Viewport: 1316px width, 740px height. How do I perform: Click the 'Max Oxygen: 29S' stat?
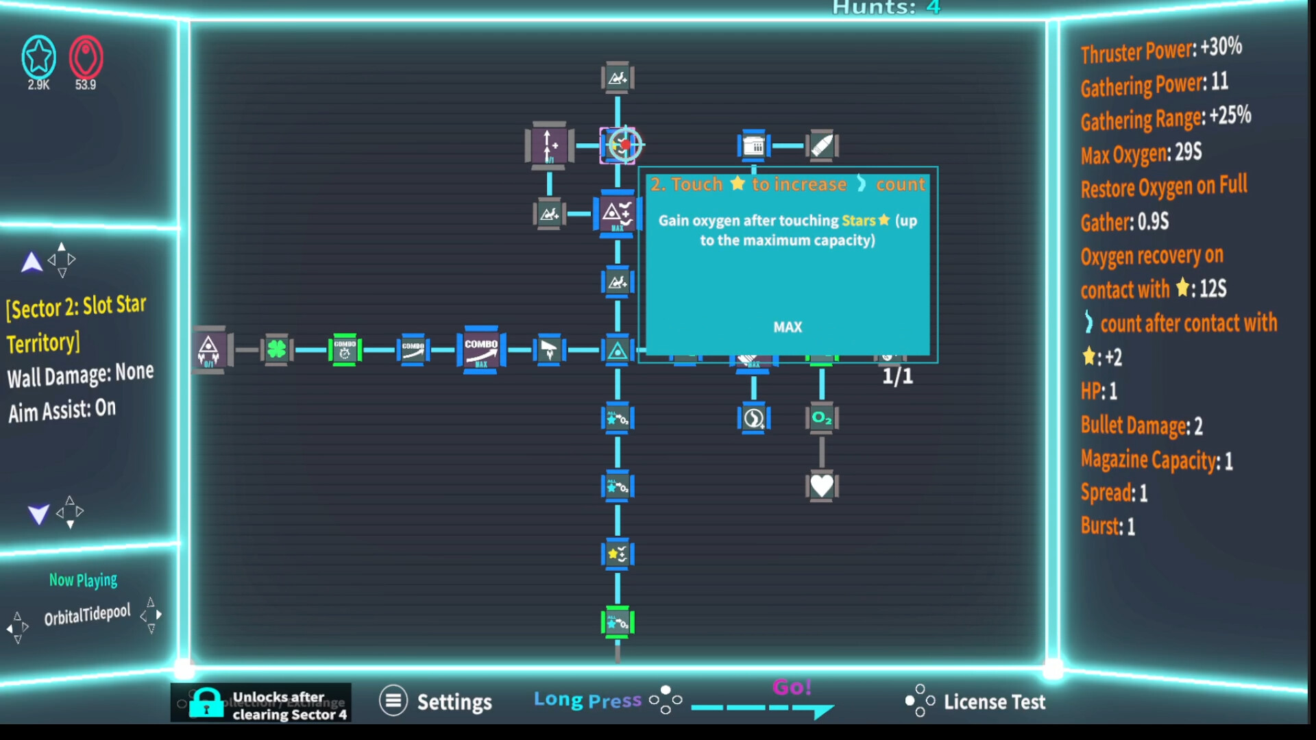click(1141, 153)
